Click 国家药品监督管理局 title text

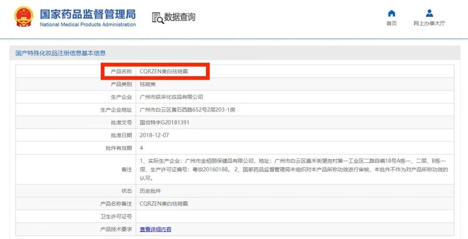click(x=88, y=14)
